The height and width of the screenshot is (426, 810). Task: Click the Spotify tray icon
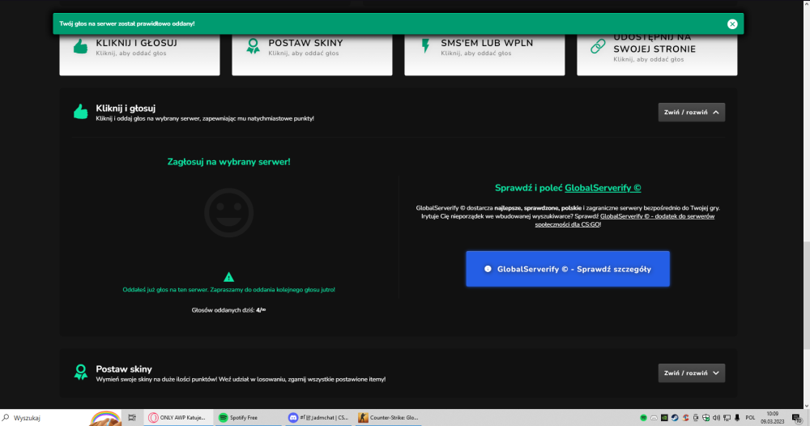pyautogui.click(x=644, y=418)
